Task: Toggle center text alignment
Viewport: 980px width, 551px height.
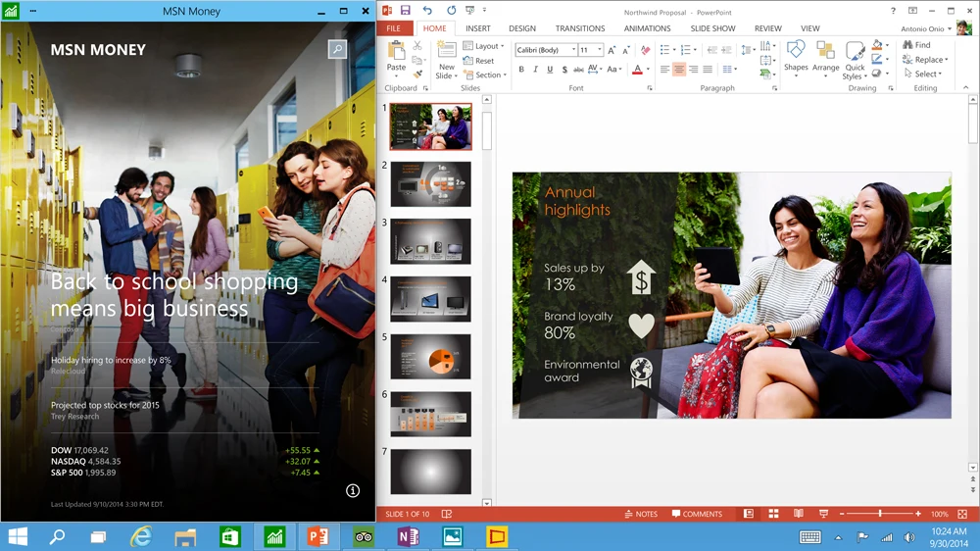Action: [679, 70]
